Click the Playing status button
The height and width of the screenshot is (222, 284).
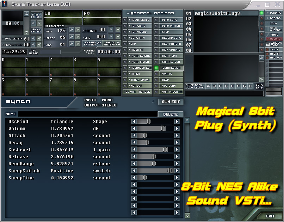tap(273, 13)
